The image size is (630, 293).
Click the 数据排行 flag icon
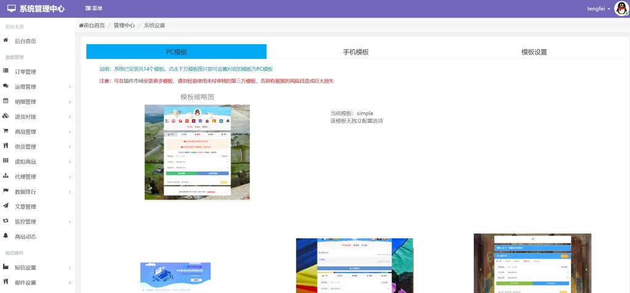(6, 191)
